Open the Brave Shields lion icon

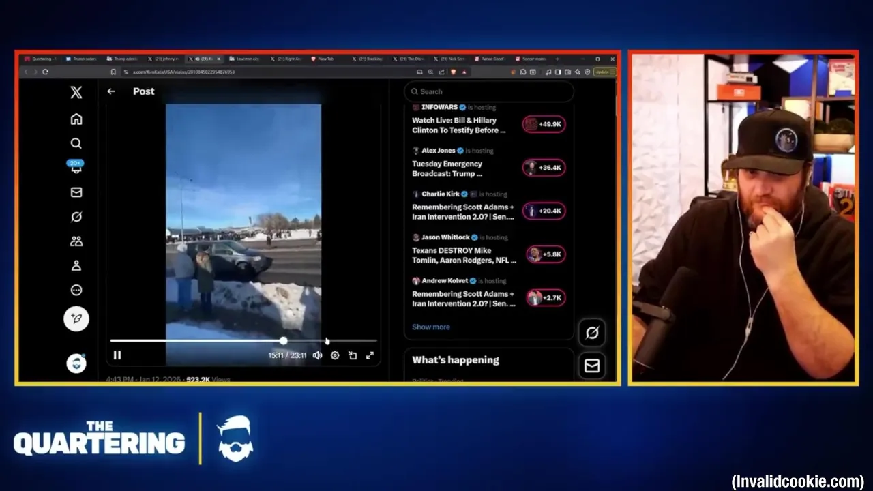click(454, 72)
